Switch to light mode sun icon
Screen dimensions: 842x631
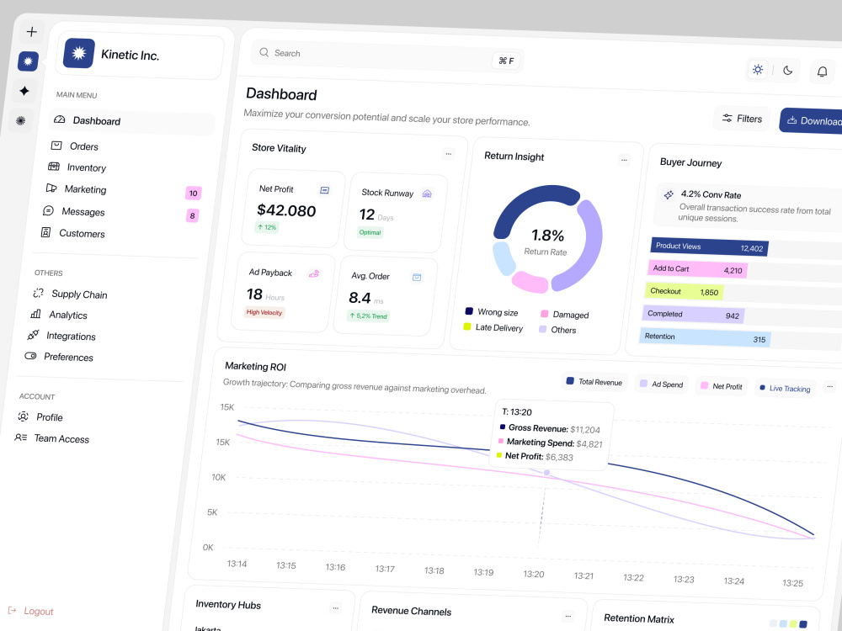[x=757, y=69]
